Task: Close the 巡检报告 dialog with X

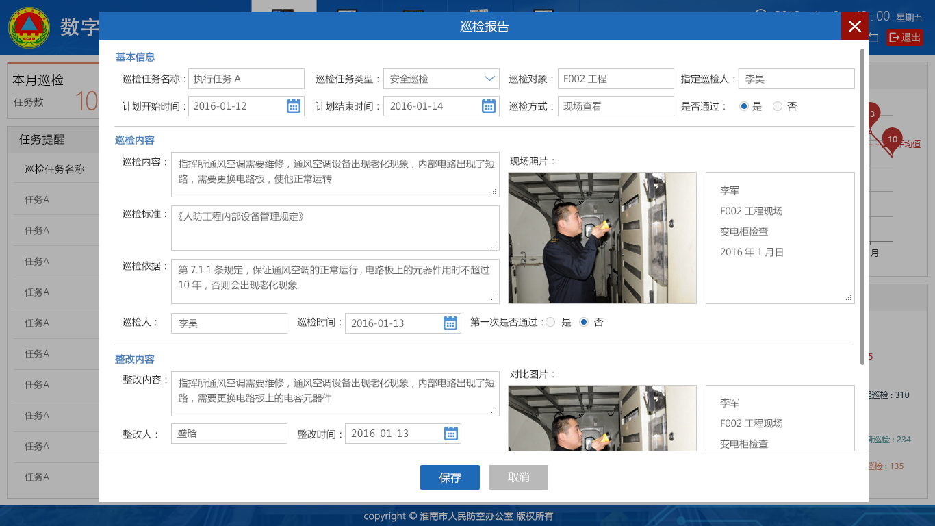Action: pos(855,26)
